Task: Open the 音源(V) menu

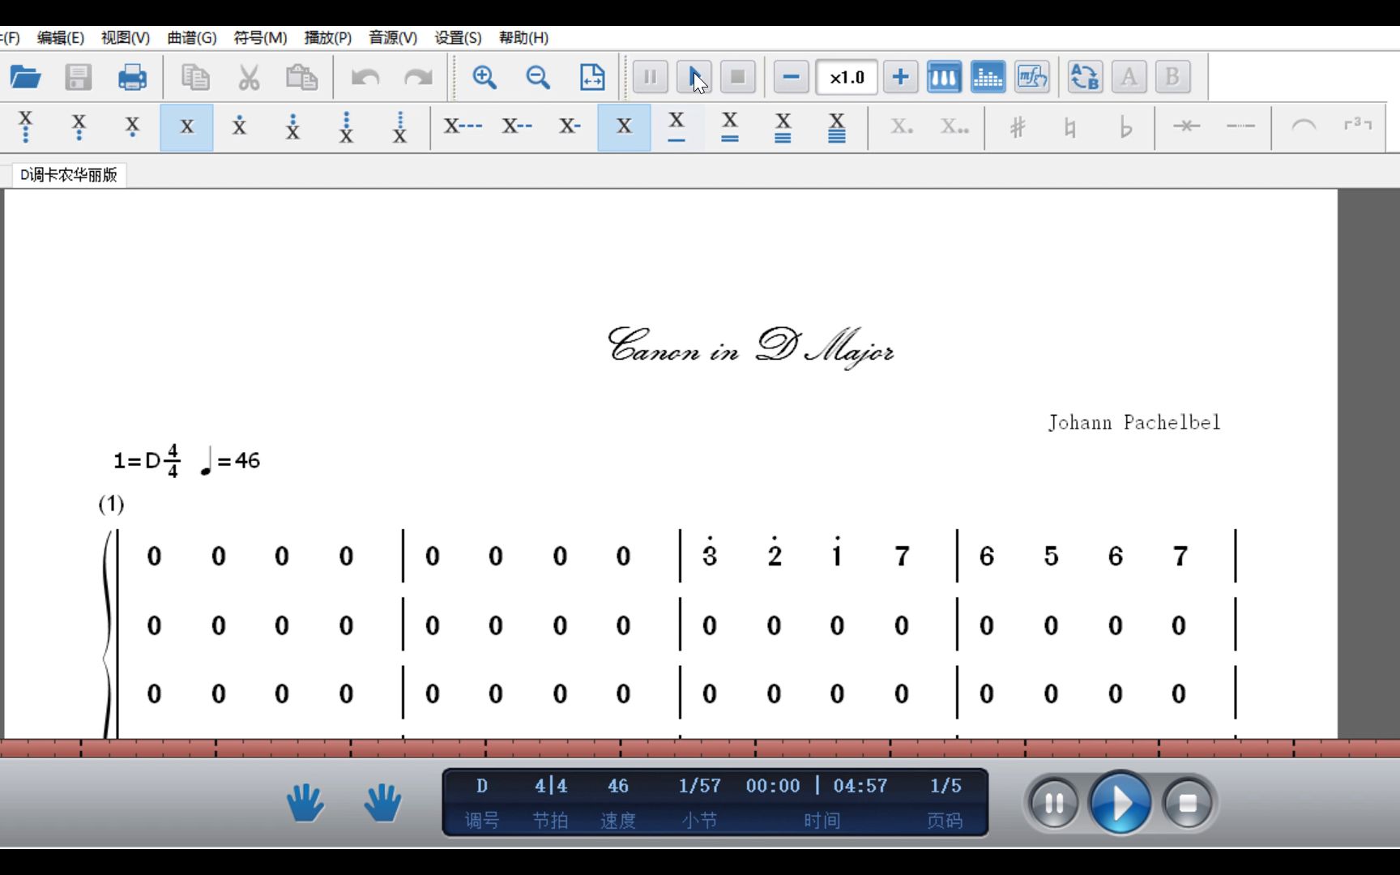Action: (393, 38)
